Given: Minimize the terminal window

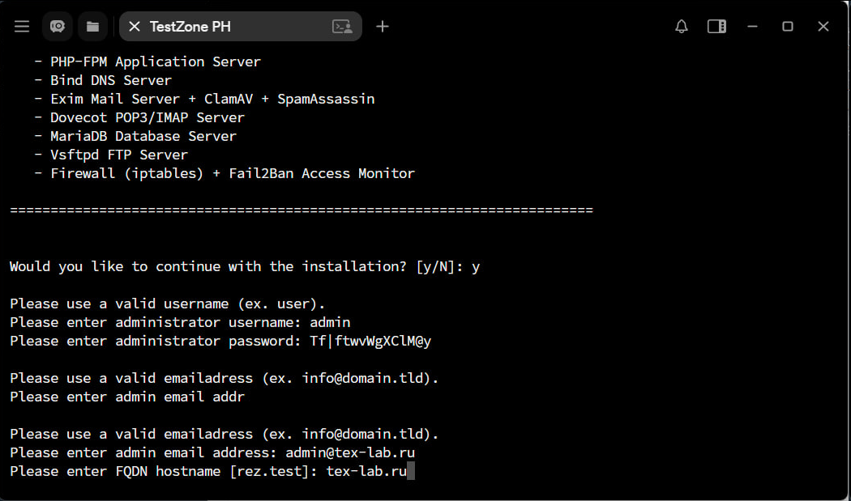Looking at the screenshot, I should 753,27.
